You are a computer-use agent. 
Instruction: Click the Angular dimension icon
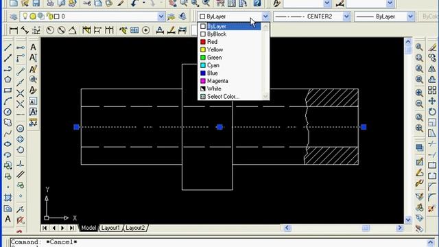pos(73,30)
